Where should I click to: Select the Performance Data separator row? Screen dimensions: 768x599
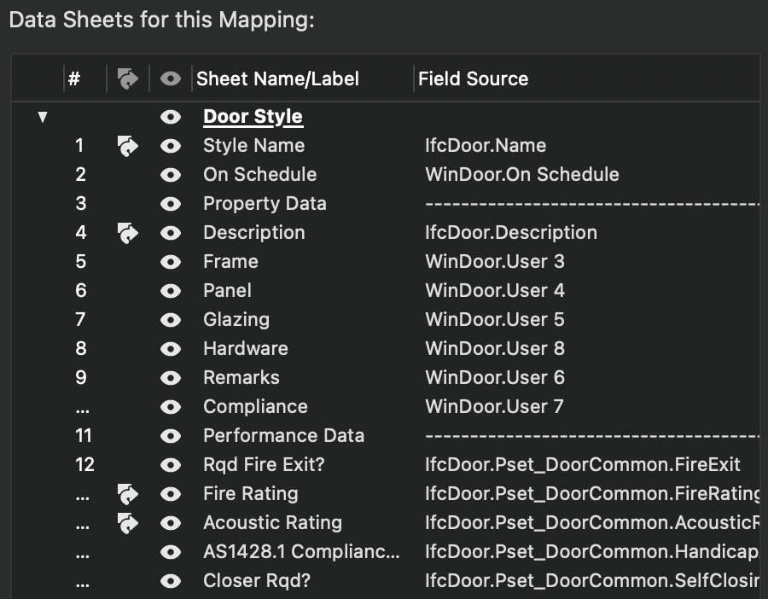click(283, 436)
